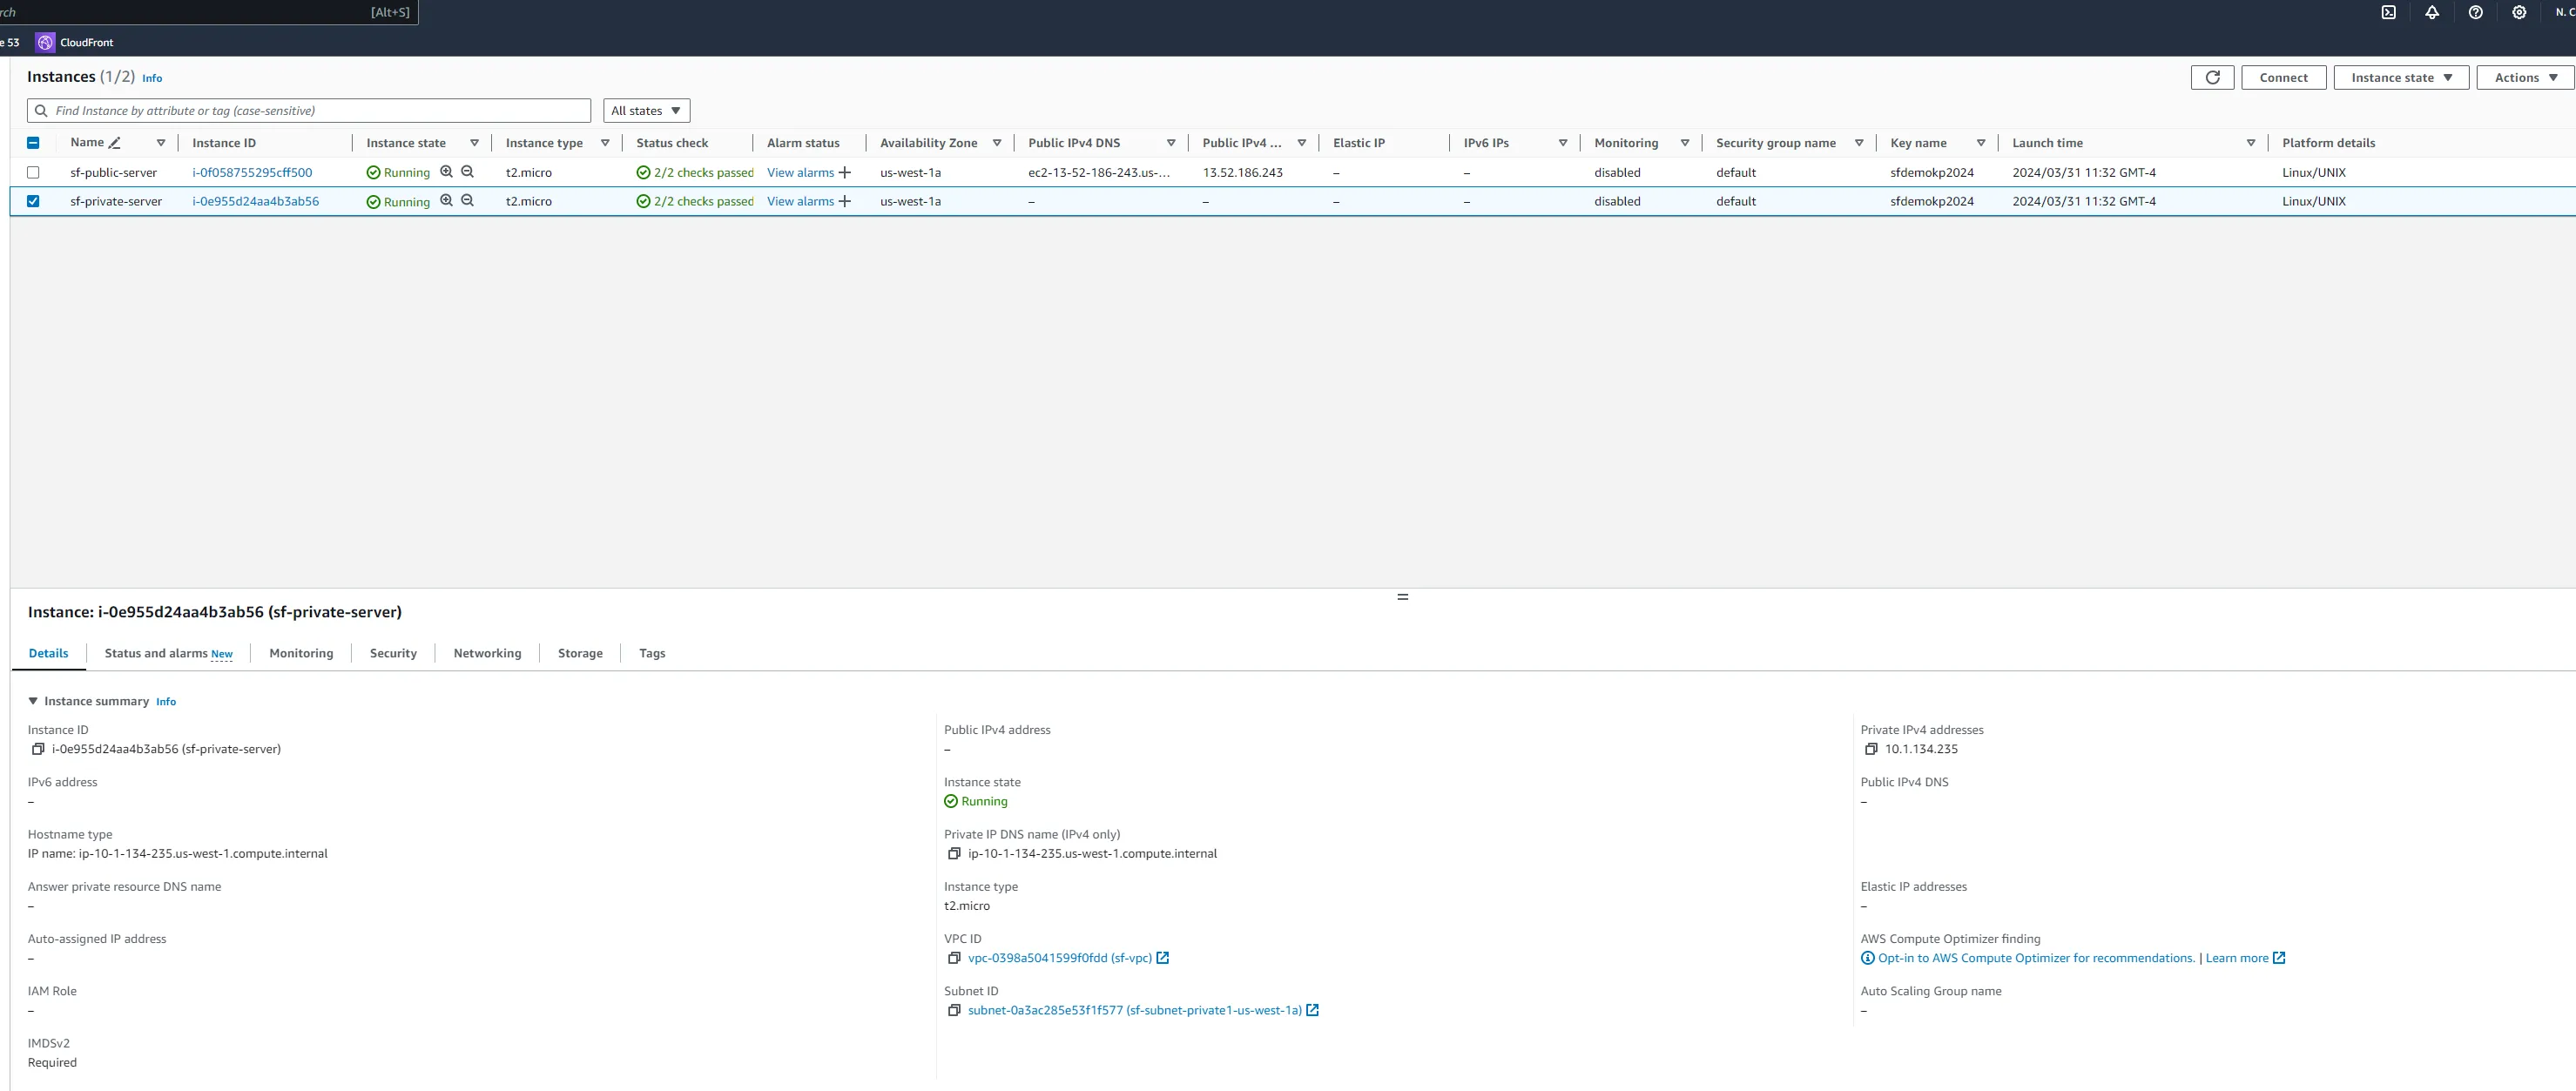Open help question mark icon
Image resolution: width=2576 pixels, height=1091 pixels.
(x=2475, y=12)
